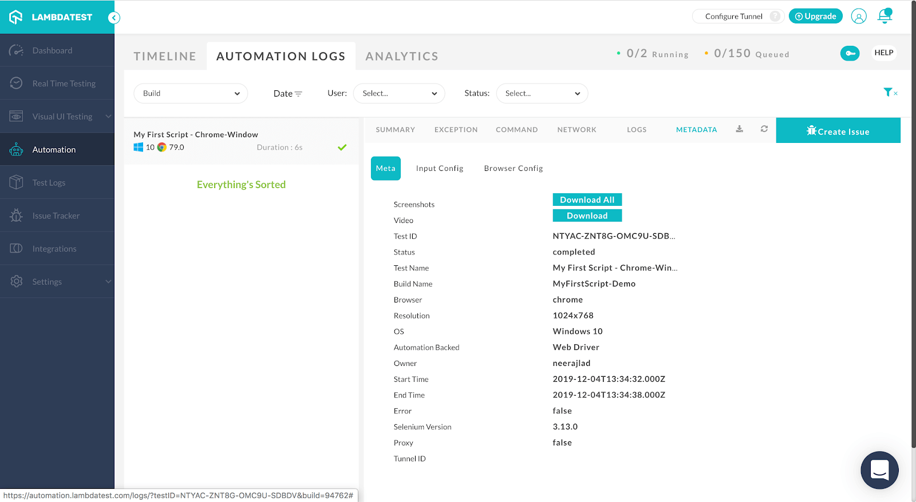Viewport: 916px width, 502px height.
Task: Click the Windows OS icon in test row
Action: click(139, 148)
